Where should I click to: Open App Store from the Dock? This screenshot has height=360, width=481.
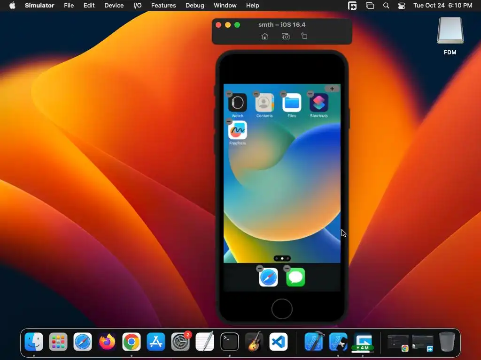coord(156,342)
